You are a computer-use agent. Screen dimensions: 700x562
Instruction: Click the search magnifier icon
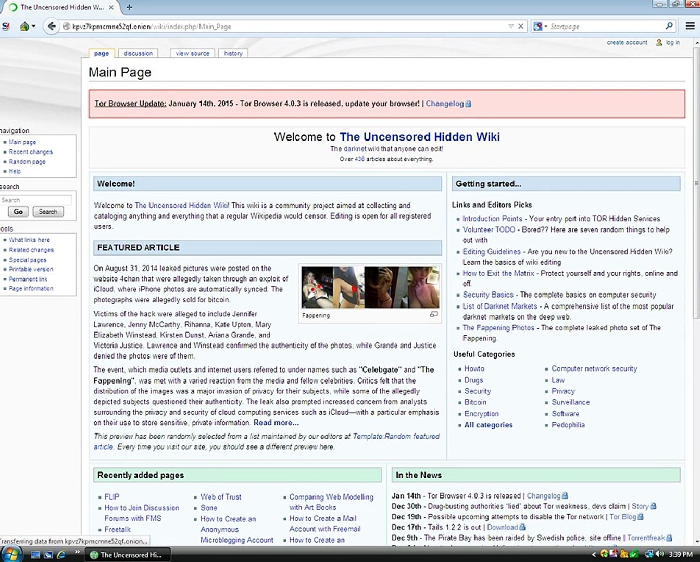coord(669,26)
